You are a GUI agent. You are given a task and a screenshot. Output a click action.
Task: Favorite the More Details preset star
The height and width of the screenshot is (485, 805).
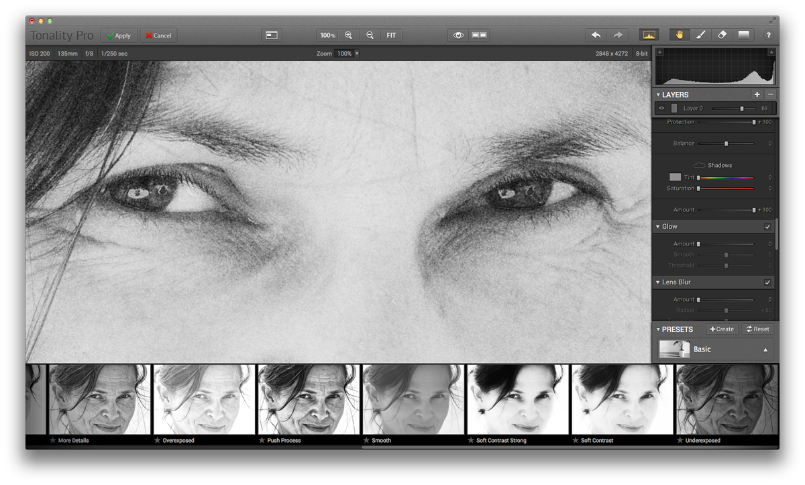click(53, 441)
